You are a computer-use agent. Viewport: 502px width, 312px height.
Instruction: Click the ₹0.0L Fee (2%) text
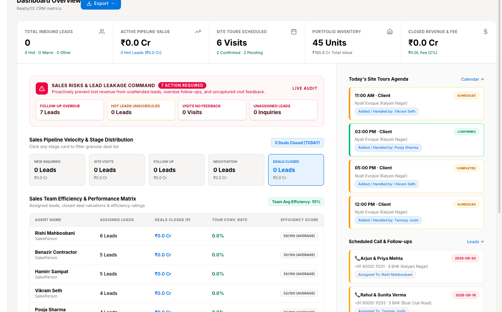pos(423,53)
